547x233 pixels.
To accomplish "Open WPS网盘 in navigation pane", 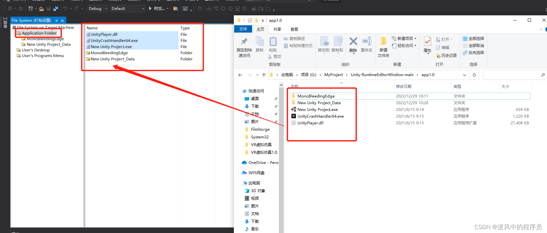I will 253,173.
